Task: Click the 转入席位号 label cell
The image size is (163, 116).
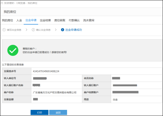Action: click(x=17, y=78)
